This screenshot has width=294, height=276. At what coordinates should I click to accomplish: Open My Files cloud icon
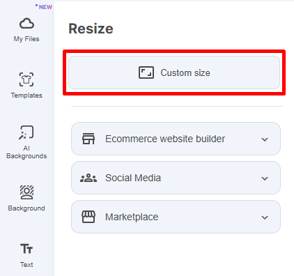[26, 24]
